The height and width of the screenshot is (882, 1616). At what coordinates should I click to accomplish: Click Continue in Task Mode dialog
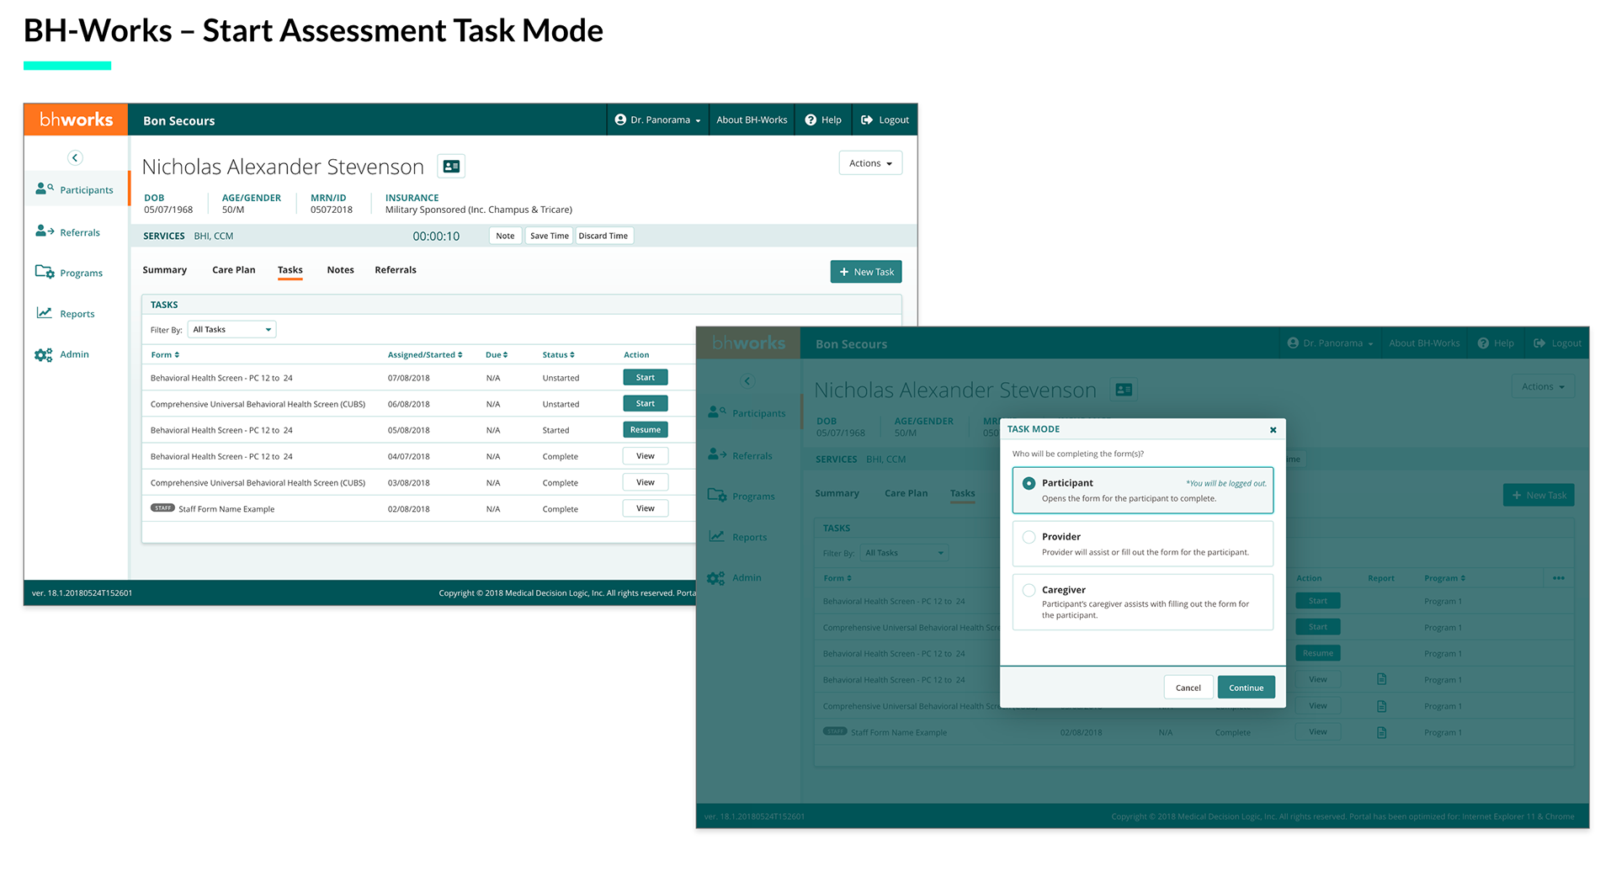1247,688
